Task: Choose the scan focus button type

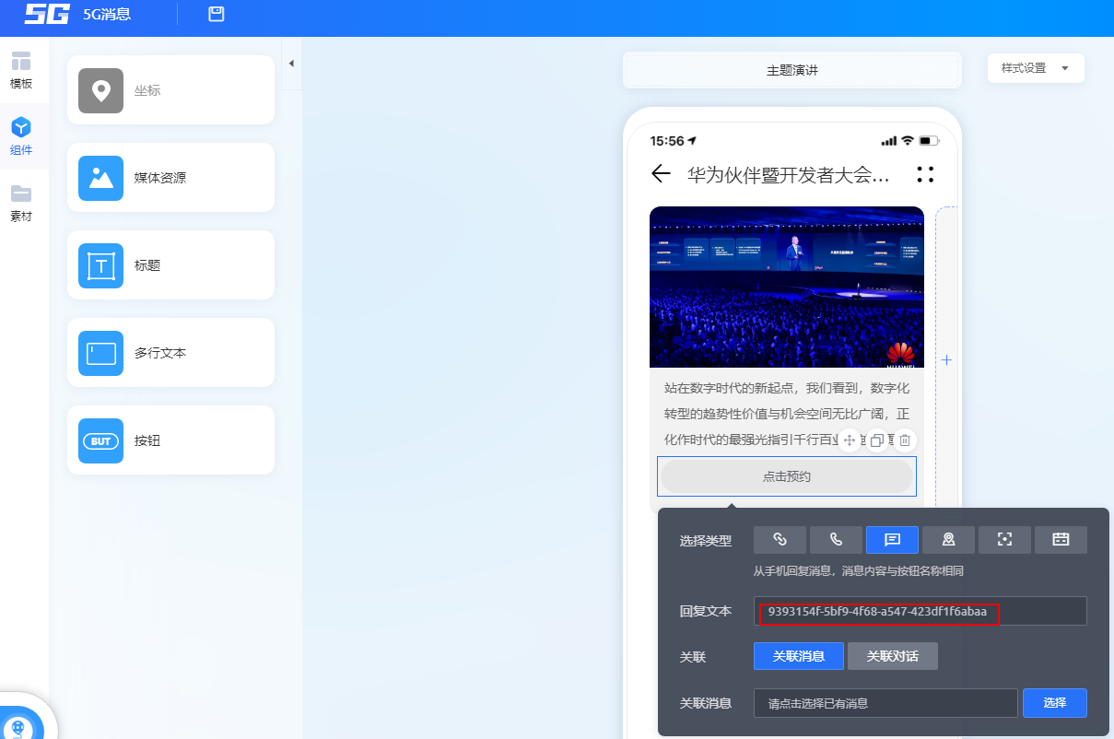Action: pos(1004,540)
